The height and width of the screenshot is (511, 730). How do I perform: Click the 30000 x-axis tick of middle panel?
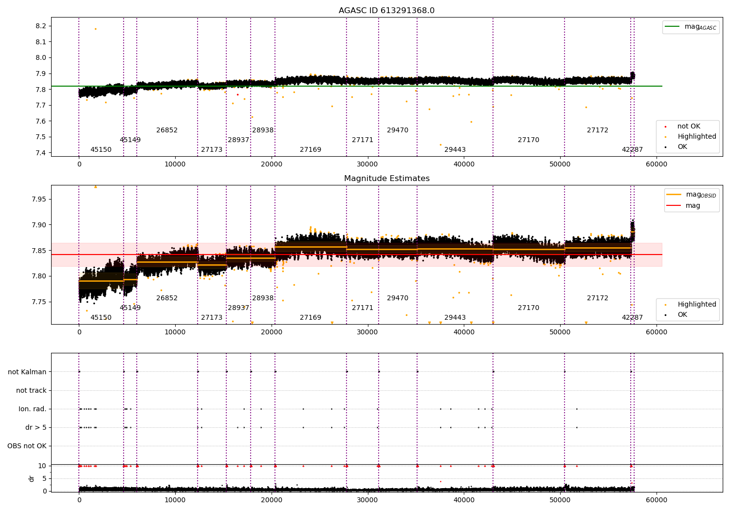(x=367, y=332)
